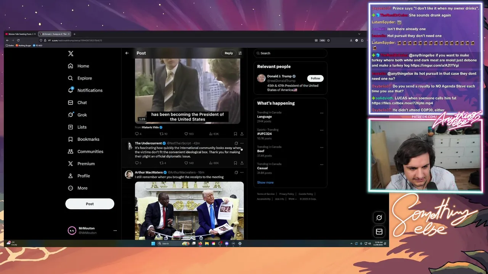Viewport: 488px width, 274px height.
Task: Reply to the Historic Vids video post
Action: click(x=138, y=134)
